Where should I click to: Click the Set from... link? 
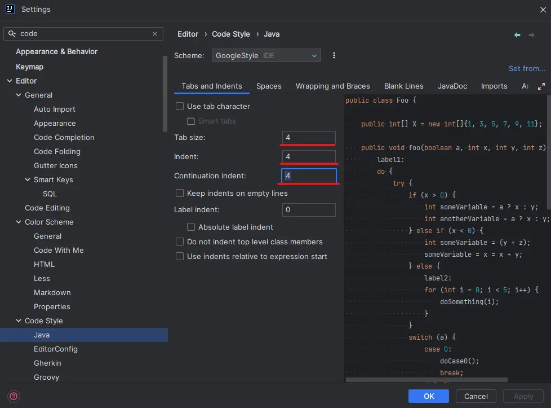[527, 68]
